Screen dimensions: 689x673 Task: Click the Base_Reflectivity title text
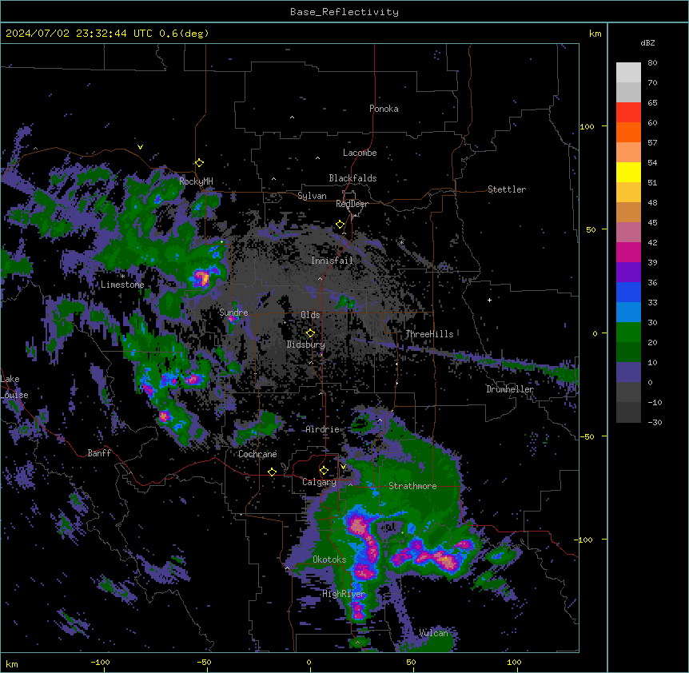pos(344,12)
